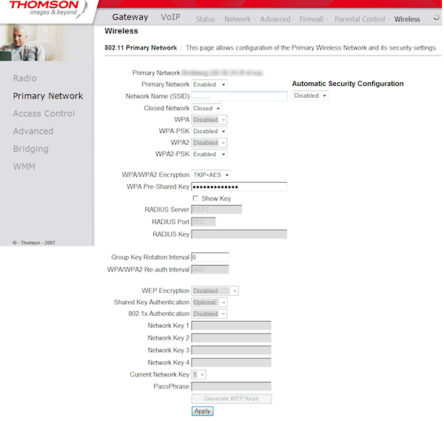Open the Automatic Security Configuration dropdown
Image resolution: width=444 pixels, height=421 pixels.
click(x=310, y=95)
